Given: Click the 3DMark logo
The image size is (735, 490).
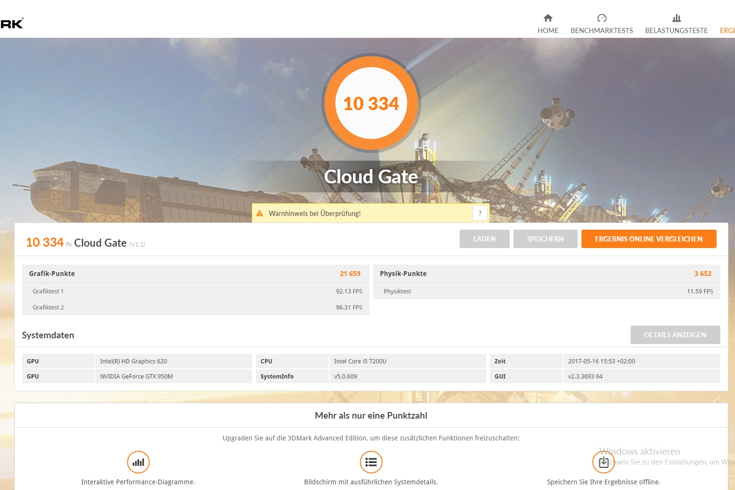Looking at the screenshot, I should click(12, 23).
